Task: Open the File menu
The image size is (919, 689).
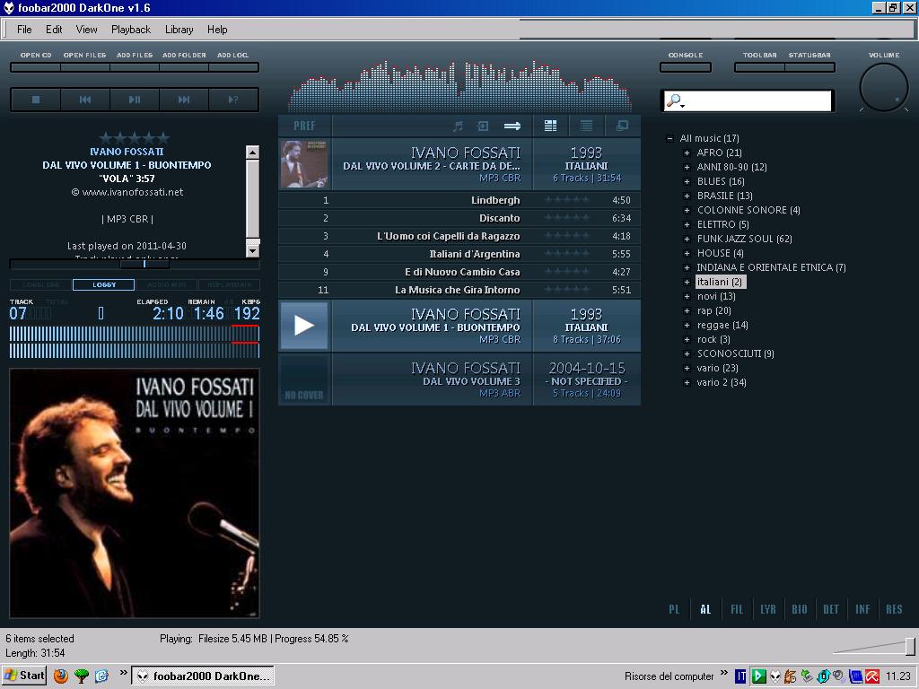Action: (x=24, y=30)
